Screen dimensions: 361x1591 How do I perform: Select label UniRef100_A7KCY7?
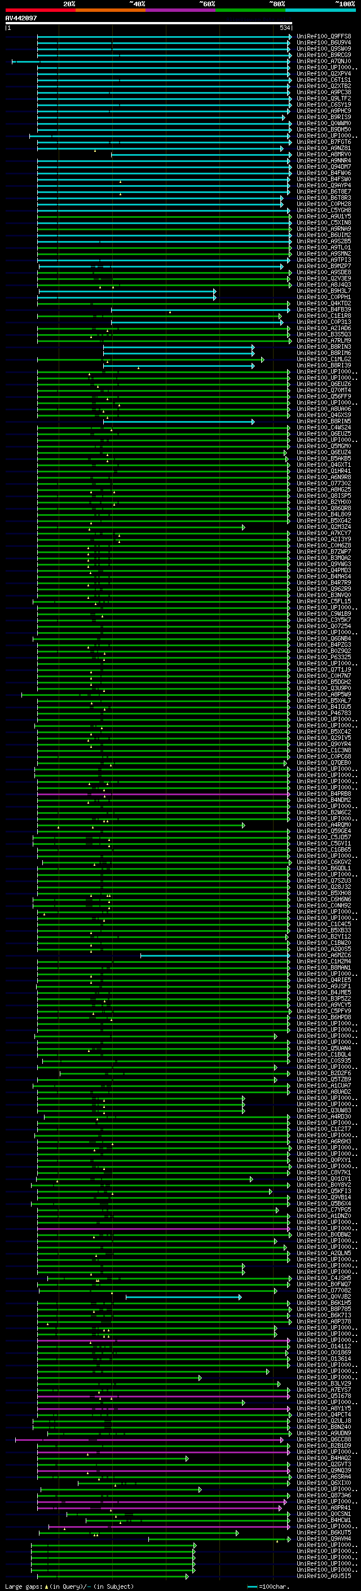coord(324,534)
